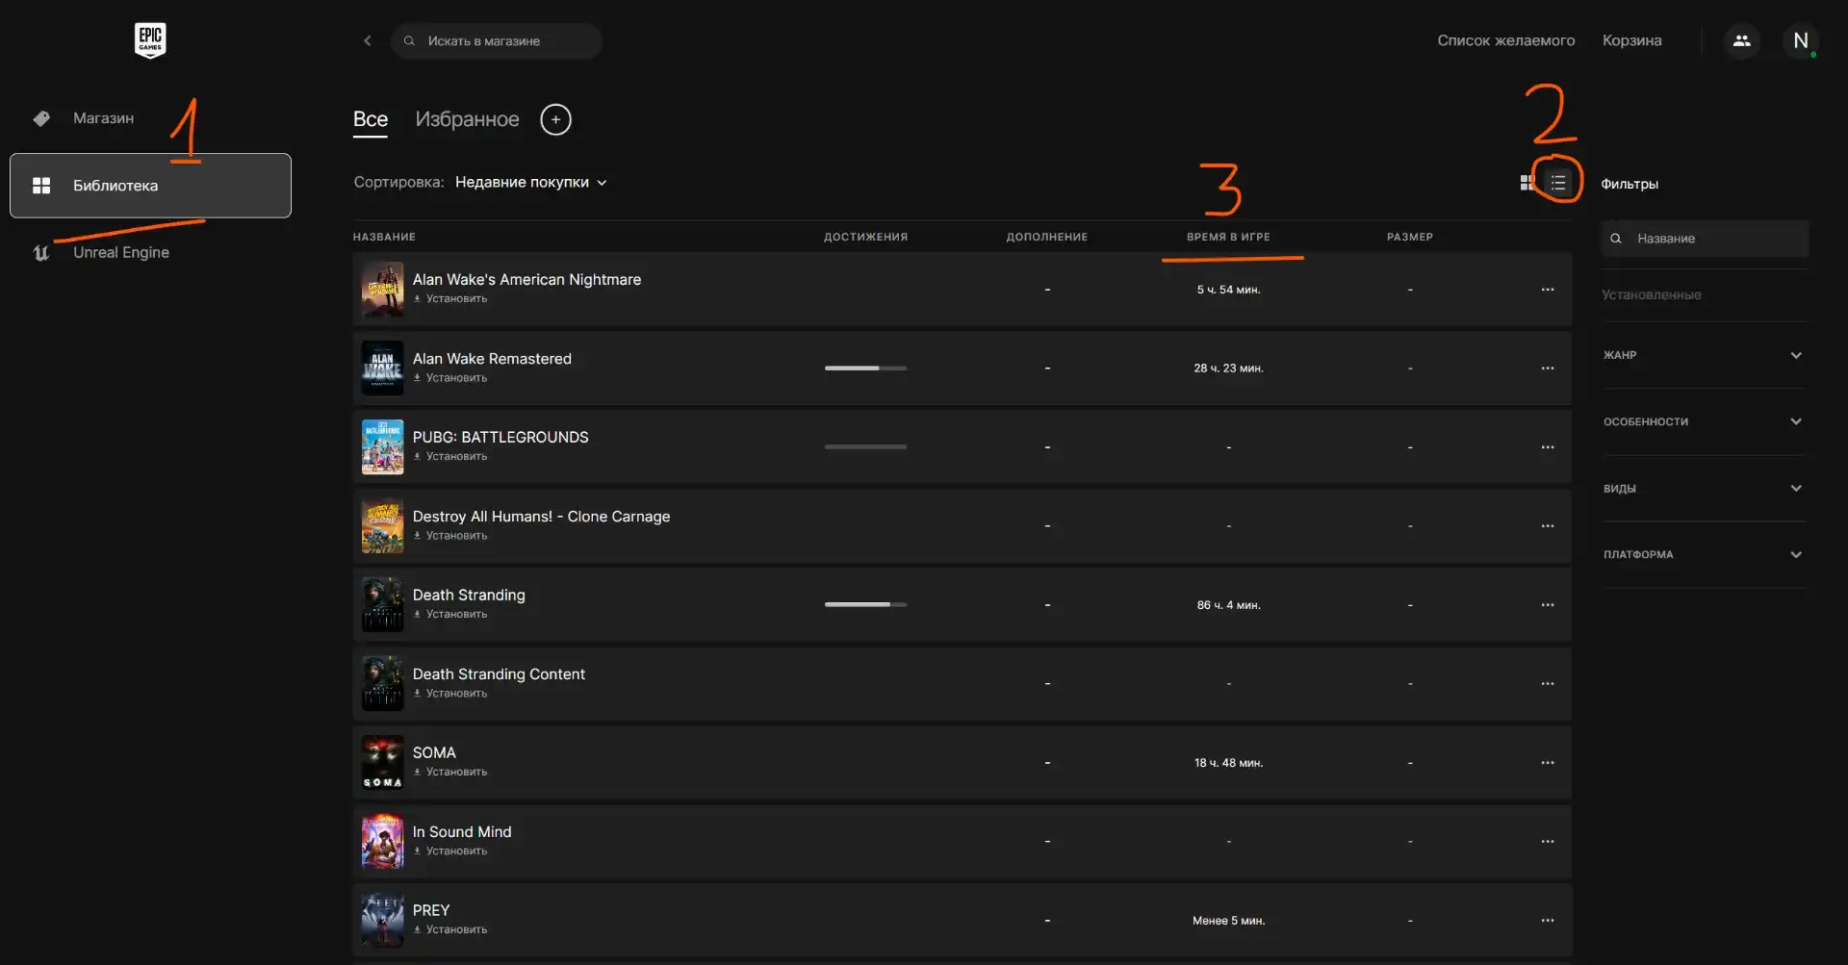Install Alan Wake Remastered
Viewport: 1848px width, 965px height.
450,378
